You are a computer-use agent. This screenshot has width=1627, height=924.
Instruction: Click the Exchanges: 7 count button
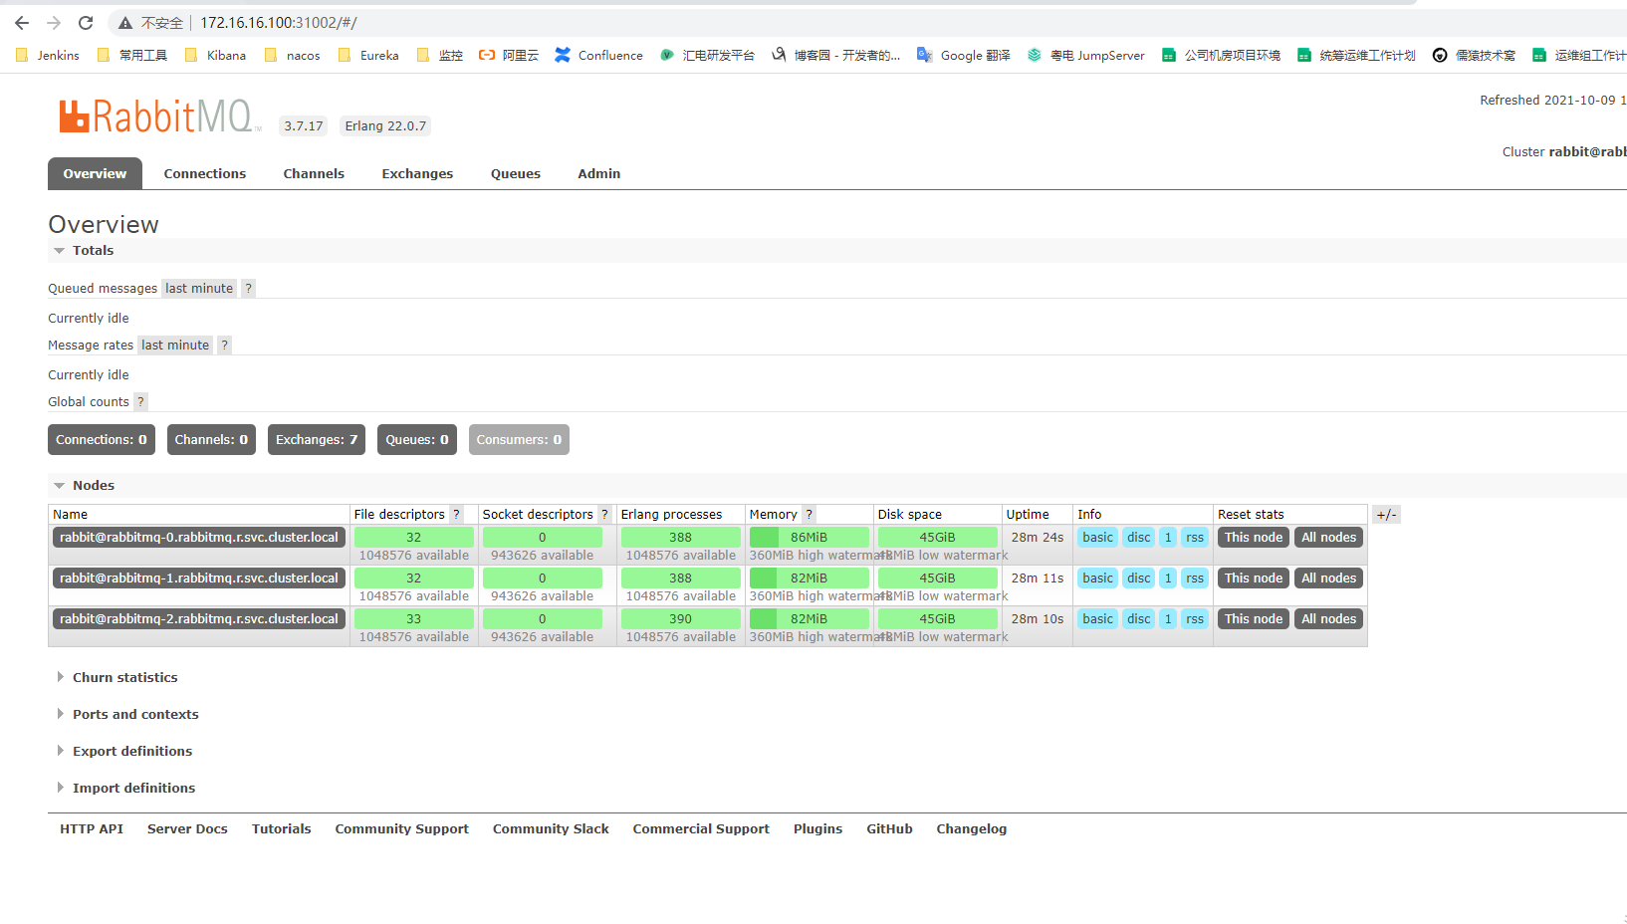(x=317, y=440)
